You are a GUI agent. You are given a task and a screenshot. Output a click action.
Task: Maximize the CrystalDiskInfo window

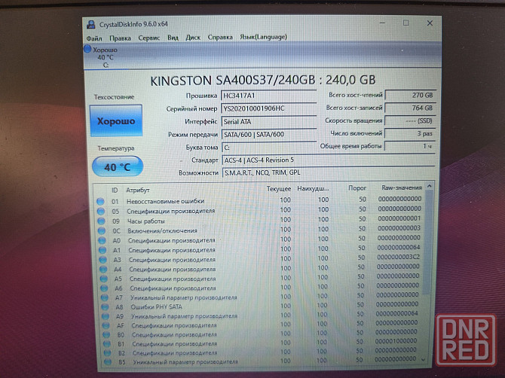click(x=406, y=23)
